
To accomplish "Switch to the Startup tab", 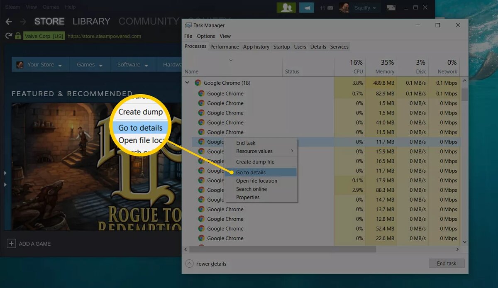I will click(281, 47).
